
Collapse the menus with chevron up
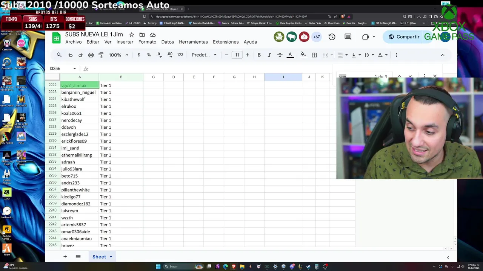point(443,55)
